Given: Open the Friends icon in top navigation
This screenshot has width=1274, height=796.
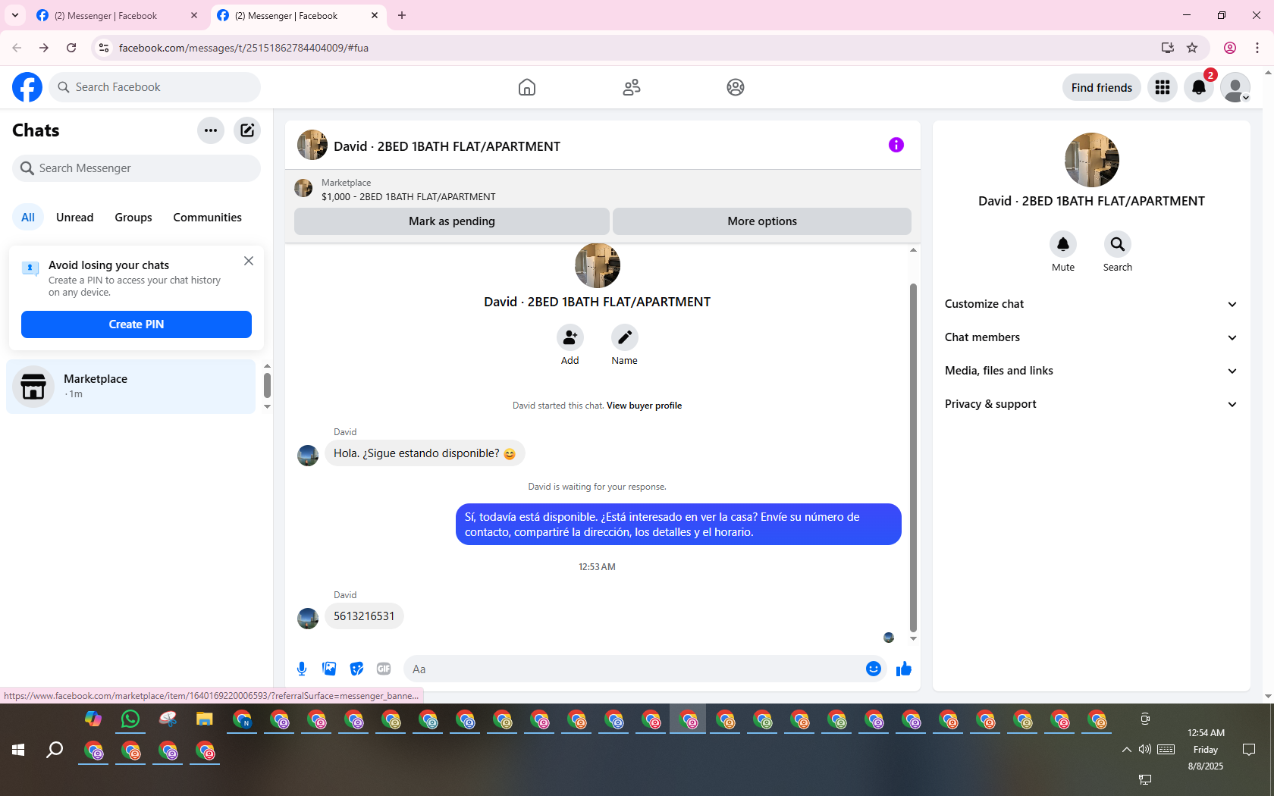Looking at the screenshot, I should click(632, 87).
